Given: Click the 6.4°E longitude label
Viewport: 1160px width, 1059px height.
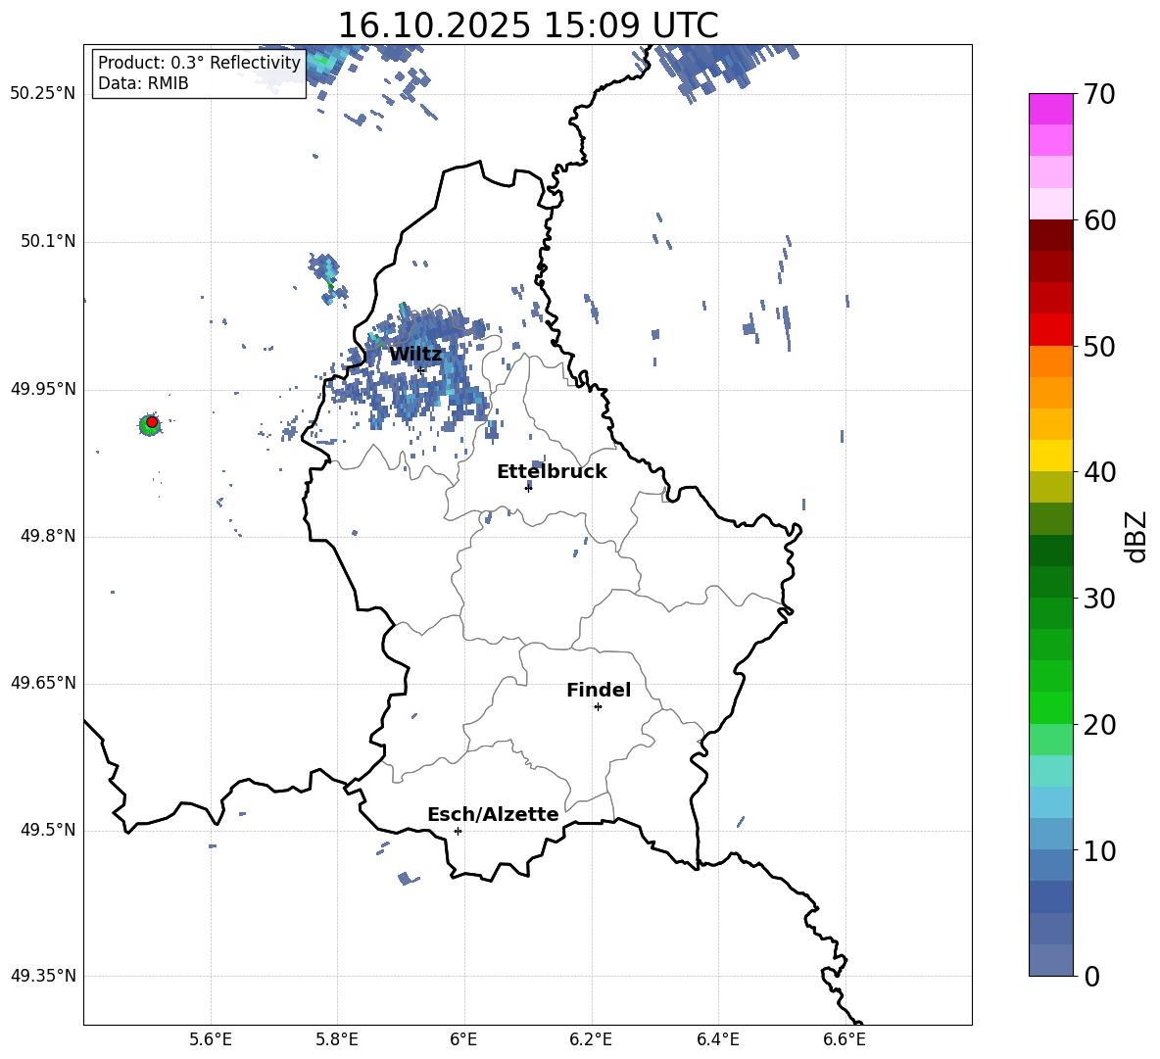Looking at the screenshot, I should click(x=717, y=1039).
